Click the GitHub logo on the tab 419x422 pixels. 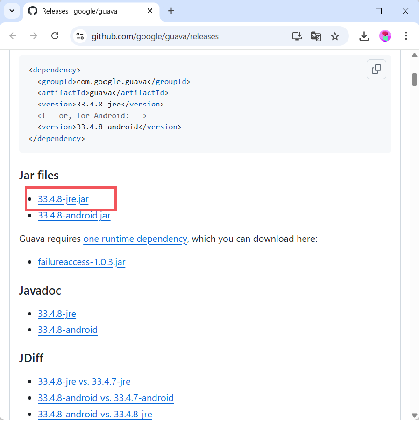tap(32, 10)
